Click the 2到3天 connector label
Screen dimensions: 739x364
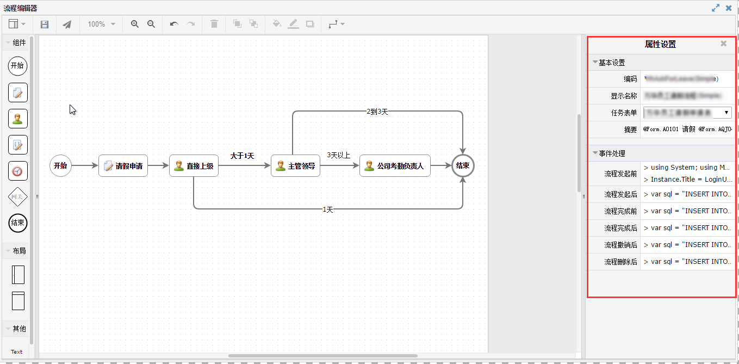click(x=377, y=112)
